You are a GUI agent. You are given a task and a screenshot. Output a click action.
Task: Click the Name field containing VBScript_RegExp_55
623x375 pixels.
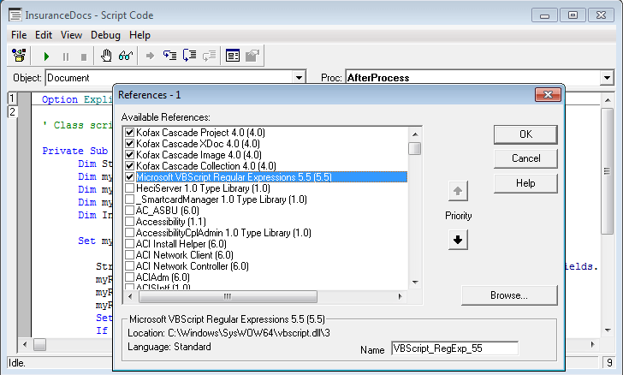[x=454, y=349]
